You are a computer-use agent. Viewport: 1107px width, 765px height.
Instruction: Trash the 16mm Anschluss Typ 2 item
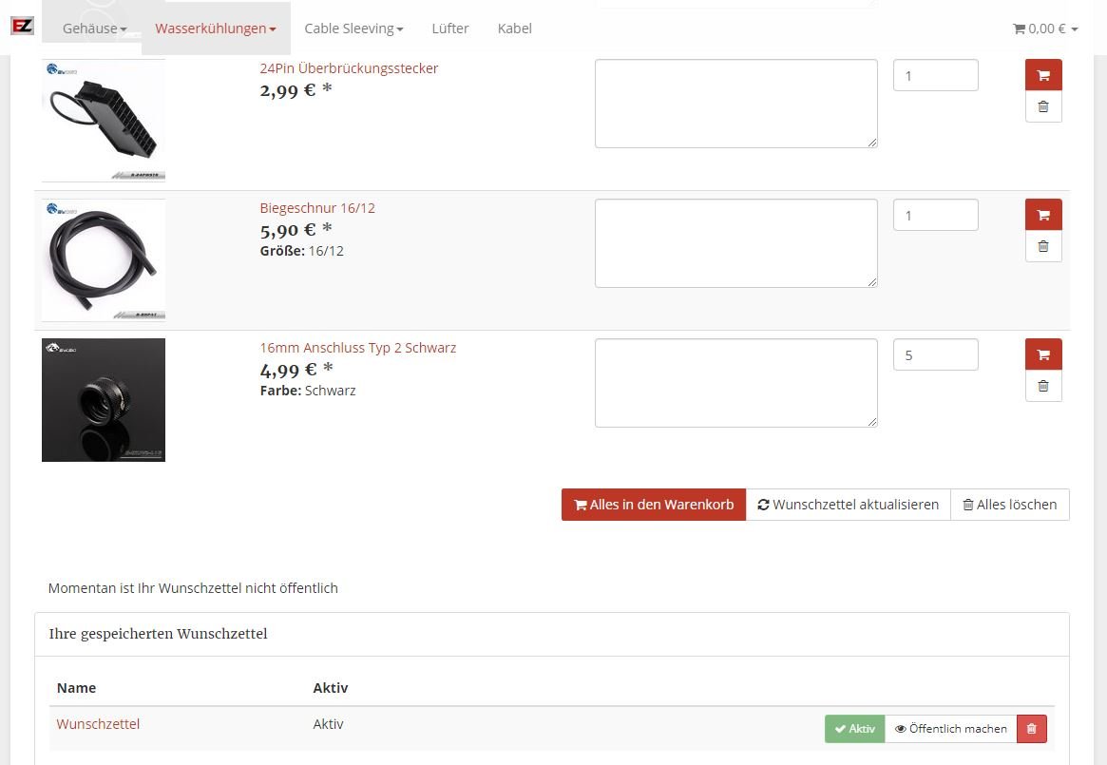click(1043, 386)
